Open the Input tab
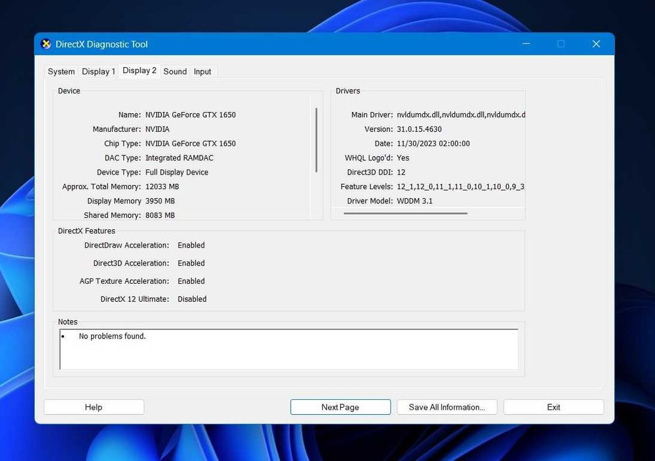The image size is (655, 461). click(202, 71)
